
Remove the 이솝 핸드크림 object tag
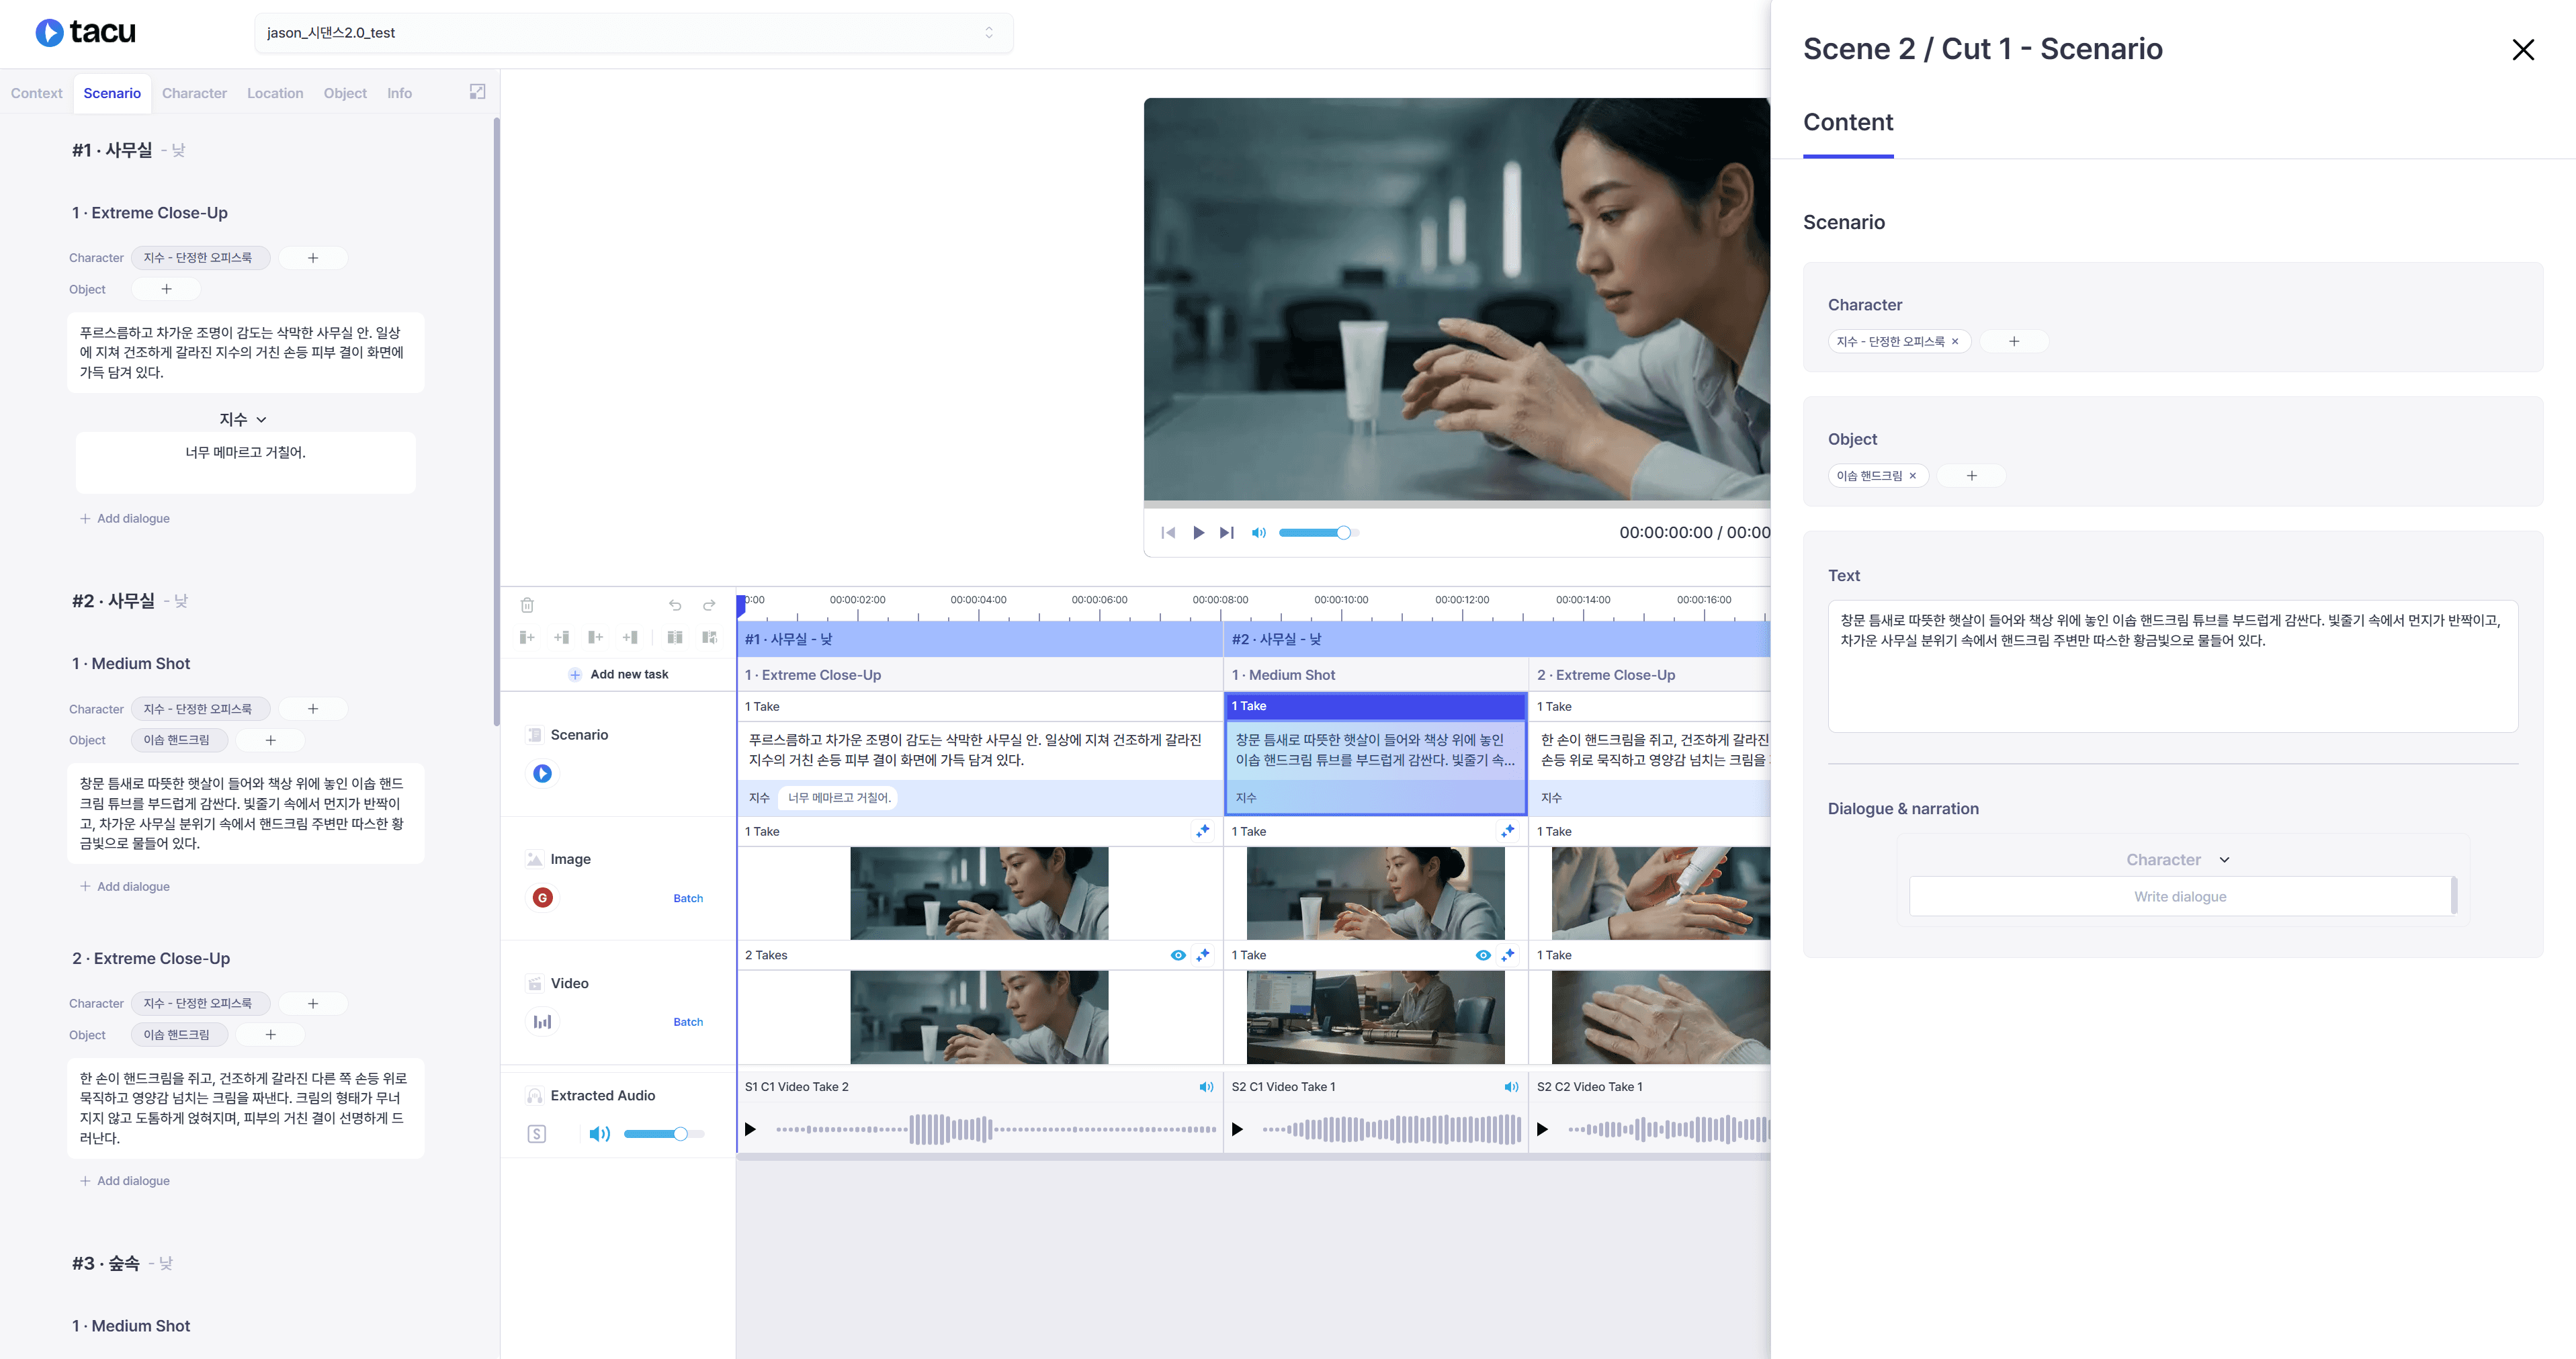1913,476
